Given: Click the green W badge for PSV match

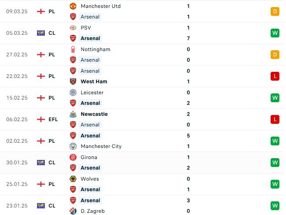Looking at the screenshot, I should point(275,33).
